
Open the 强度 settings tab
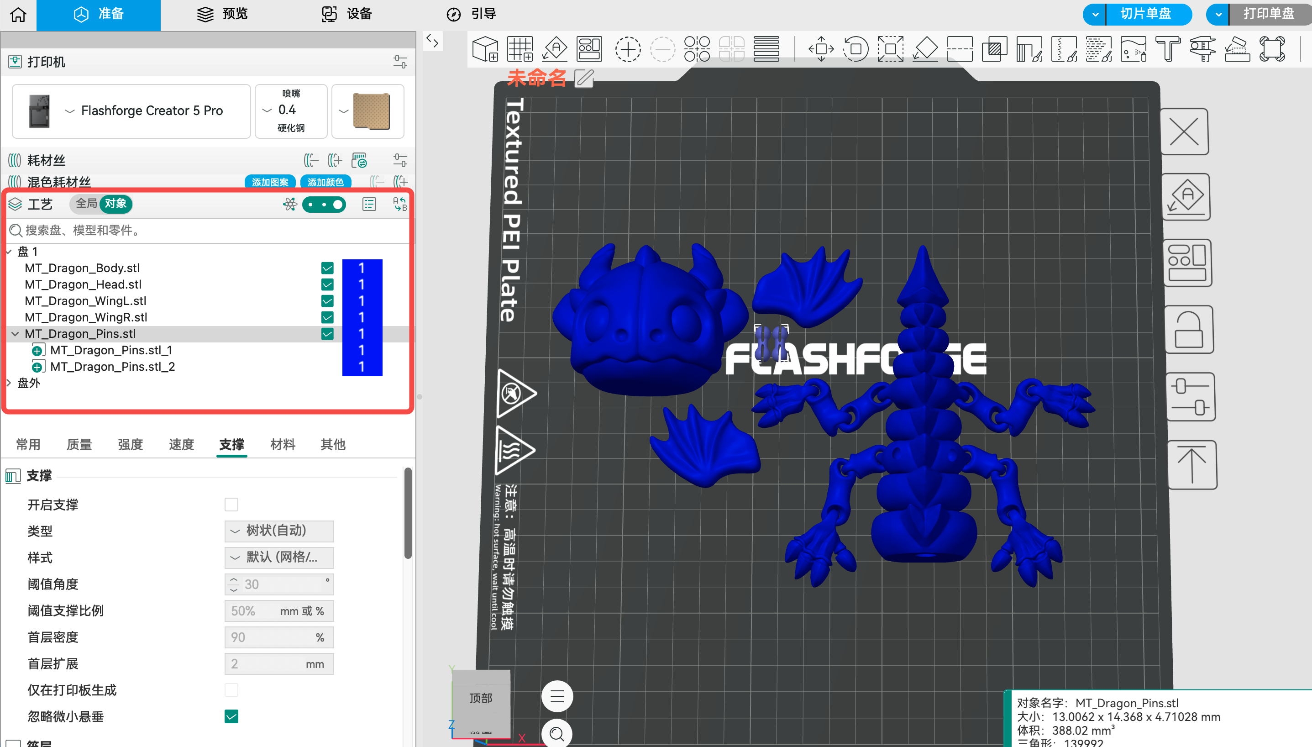click(x=130, y=444)
